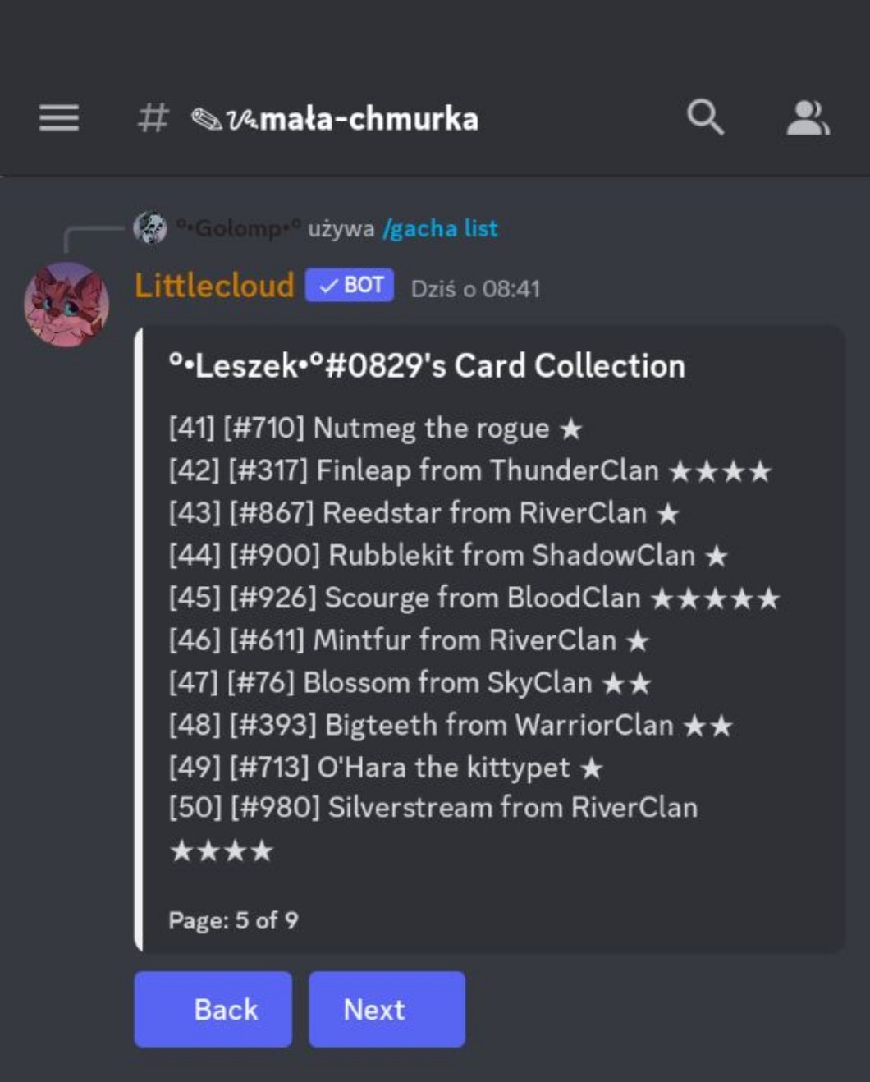Screen dimensions: 870x1082
Task: Select the Finleap from ThunderClan entry
Action: (x=470, y=471)
